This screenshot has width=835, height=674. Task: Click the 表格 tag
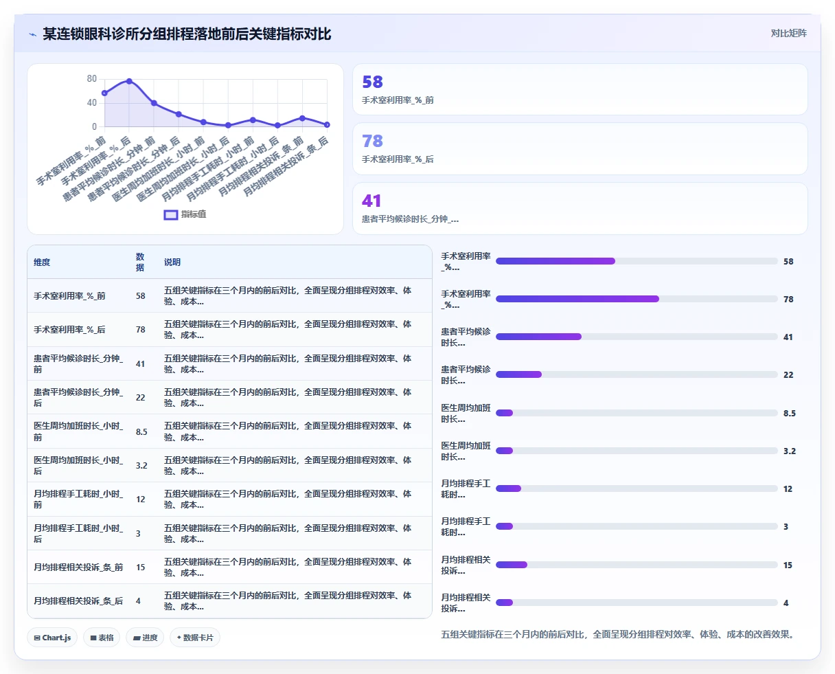coord(102,638)
